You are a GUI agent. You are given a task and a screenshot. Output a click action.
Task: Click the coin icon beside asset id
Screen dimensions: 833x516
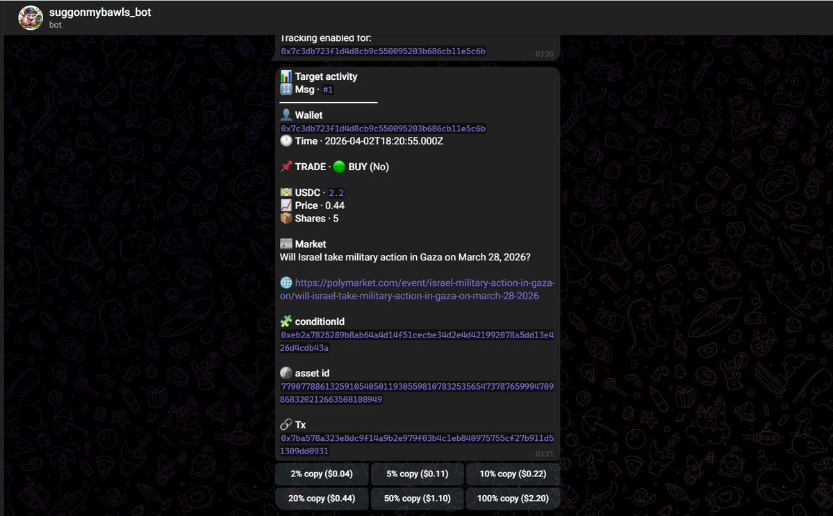click(286, 373)
